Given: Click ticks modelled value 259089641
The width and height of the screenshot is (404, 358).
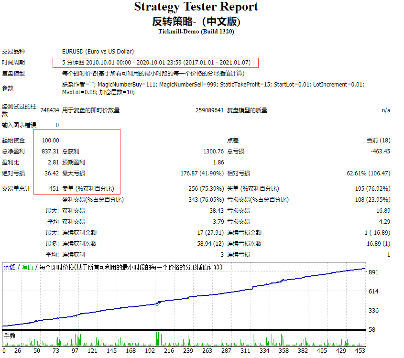Looking at the screenshot, I should pos(209,110).
